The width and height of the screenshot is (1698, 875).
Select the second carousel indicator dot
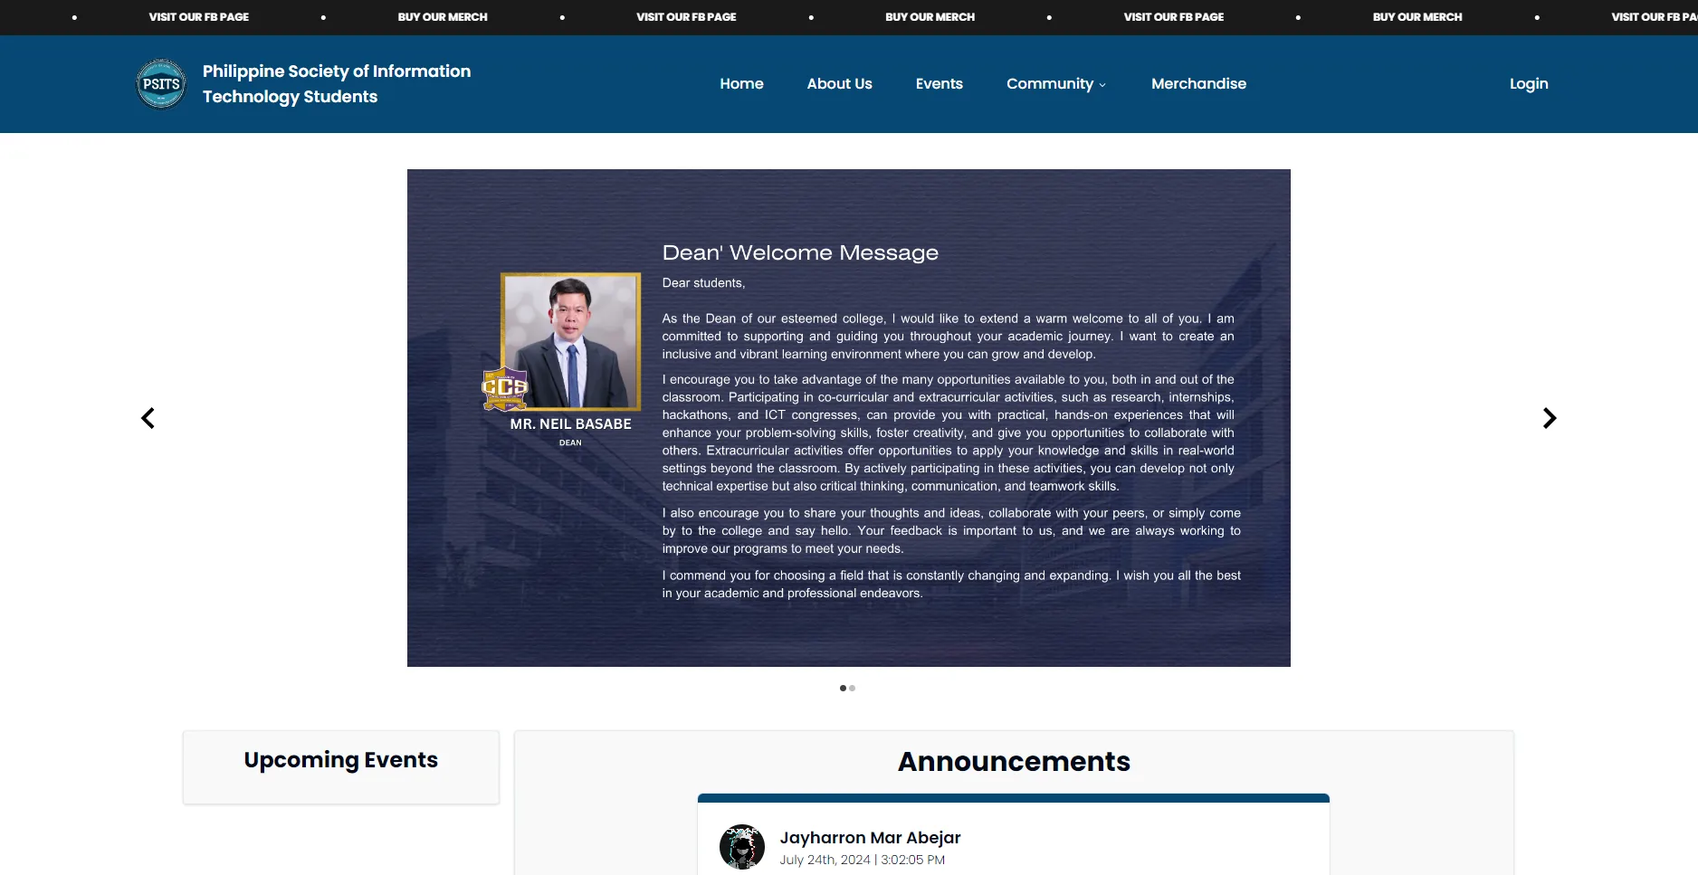click(x=853, y=688)
